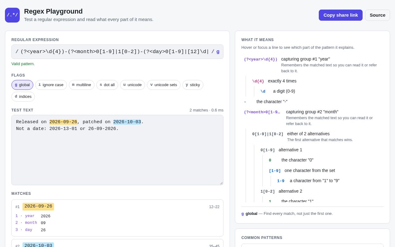Enable the sticky flag
This screenshot has width=395, height=247.
(x=193, y=85)
